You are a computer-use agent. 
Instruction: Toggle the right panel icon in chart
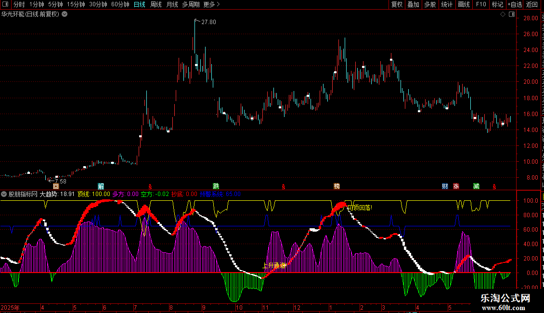(512, 14)
